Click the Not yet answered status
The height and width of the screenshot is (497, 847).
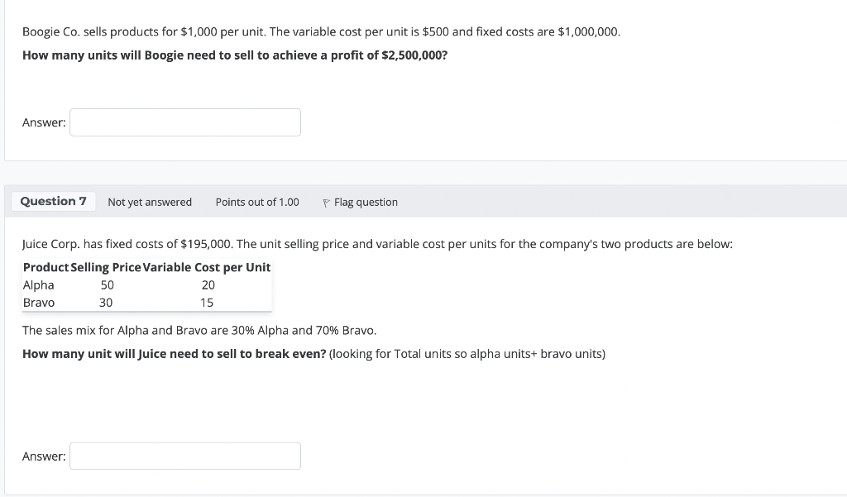point(150,203)
